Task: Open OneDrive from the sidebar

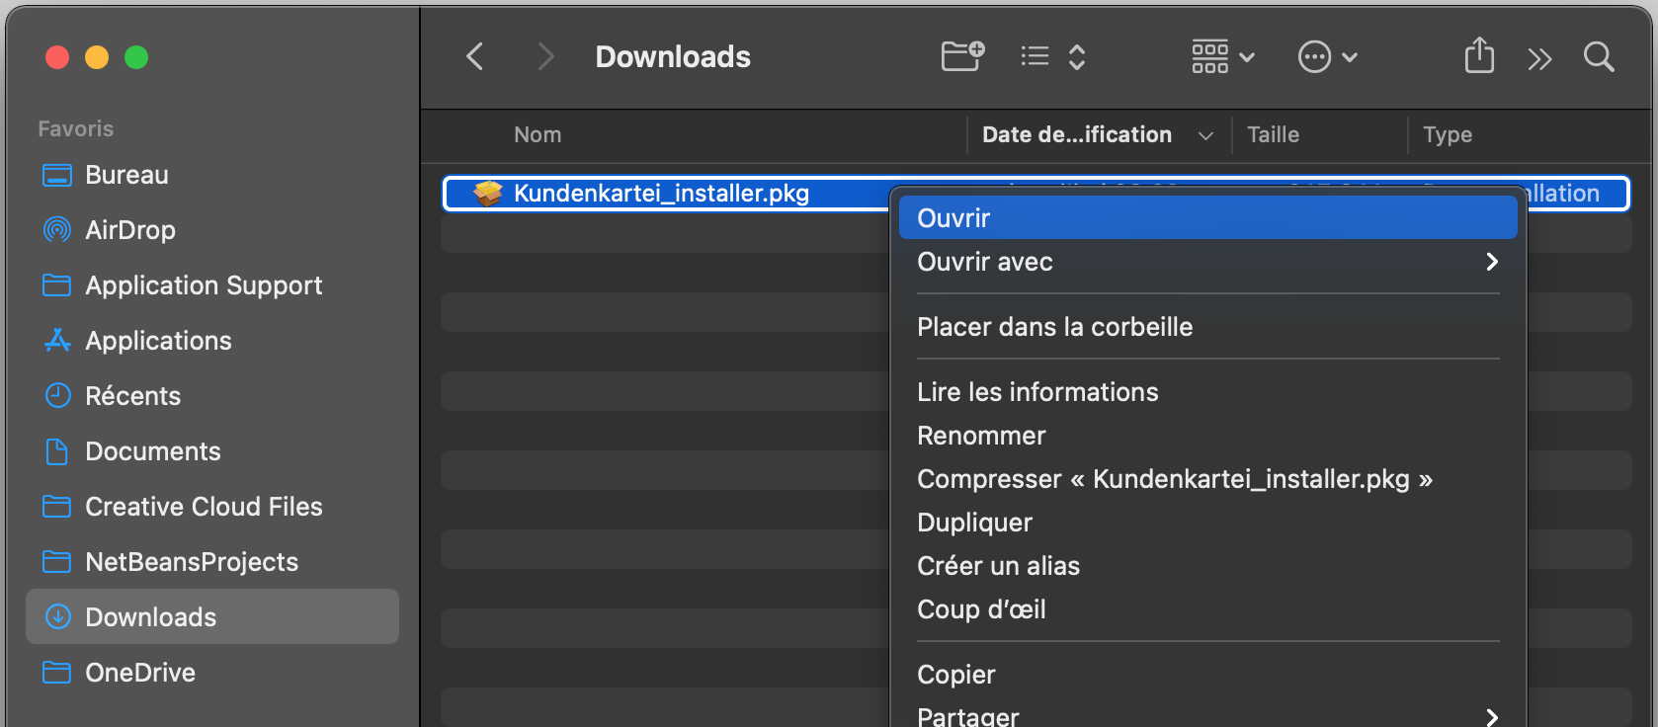Action: pyautogui.click(x=211, y=673)
